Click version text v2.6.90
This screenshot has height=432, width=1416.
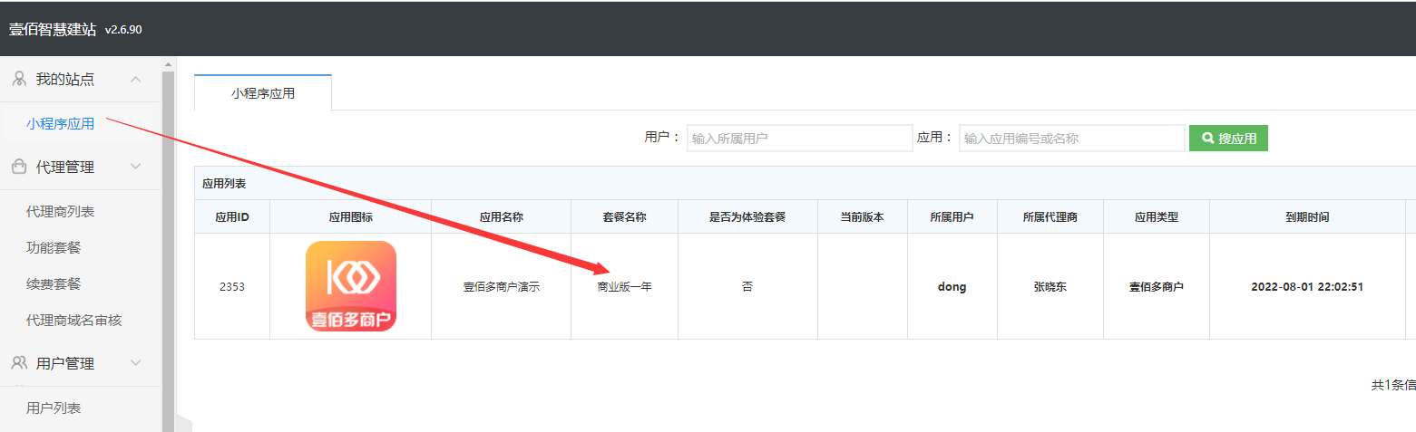point(123,30)
